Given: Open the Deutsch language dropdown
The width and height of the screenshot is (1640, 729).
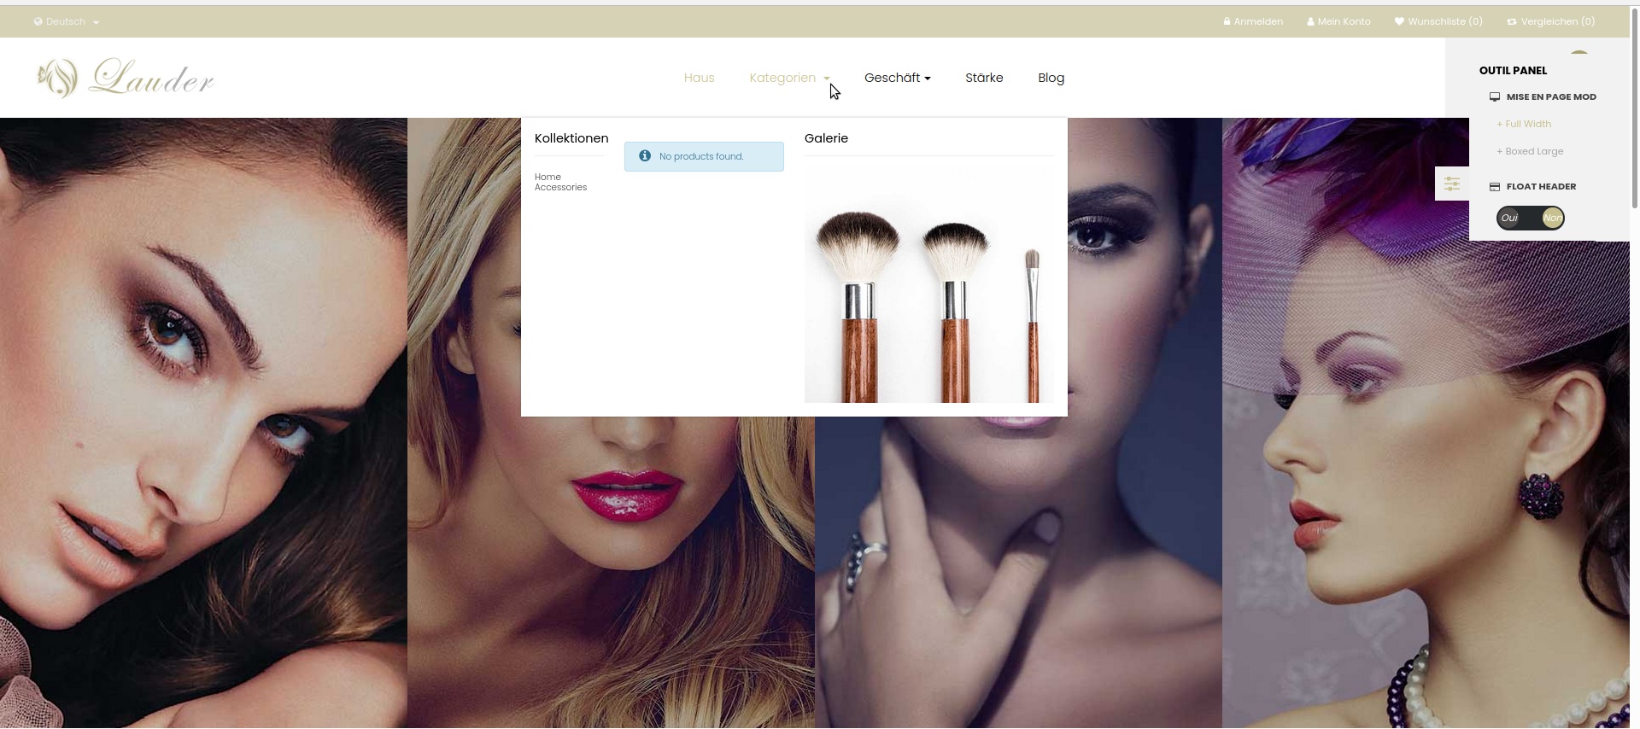Looking at the screenshot, I should (67, 21).
